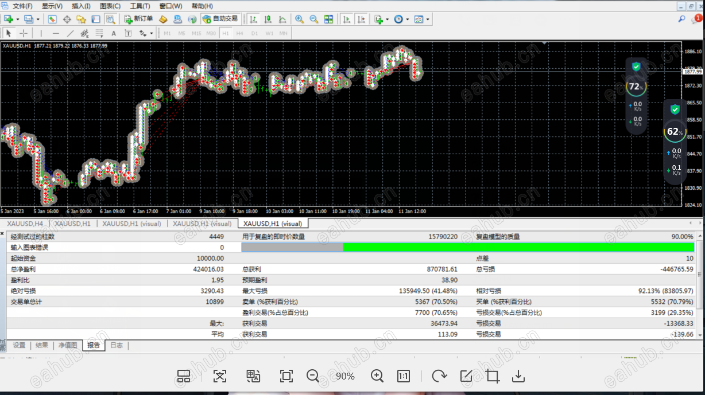The width and height of the screenshot is (705, 395).
Task: Select the Trendline drawing tool
Action: point(70,33)
